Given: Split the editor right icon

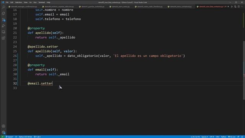Looking at the screenshot, I should pos(238,7).
